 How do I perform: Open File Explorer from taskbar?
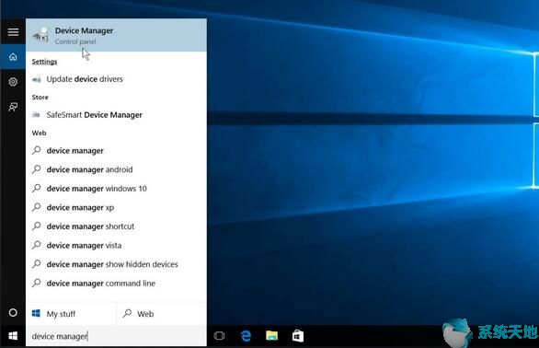pos(271,336)
